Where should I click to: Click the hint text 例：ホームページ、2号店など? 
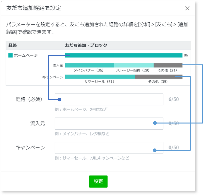tap(81, 110)
